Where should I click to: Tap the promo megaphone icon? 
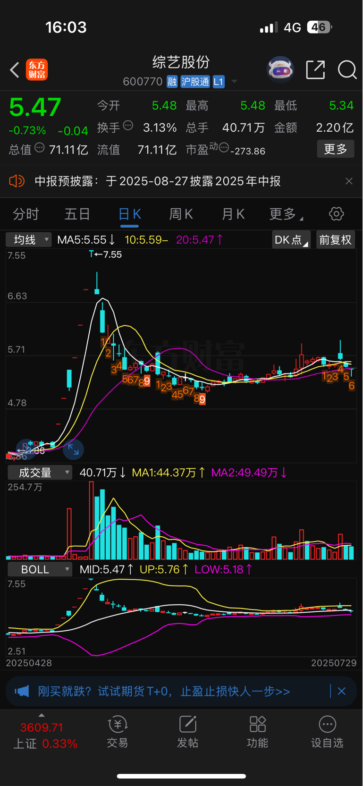[22, 691]
